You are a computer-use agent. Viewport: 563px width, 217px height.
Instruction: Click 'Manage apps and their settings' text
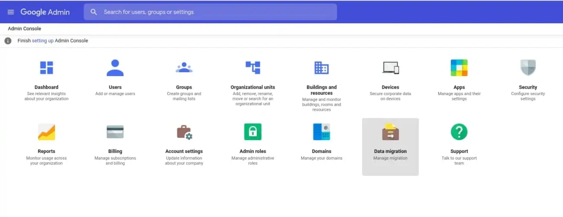459,96
